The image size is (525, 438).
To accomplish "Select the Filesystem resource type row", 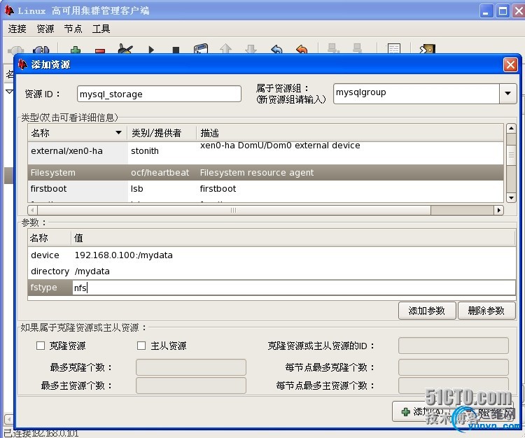I will click(x=265, y=173).
